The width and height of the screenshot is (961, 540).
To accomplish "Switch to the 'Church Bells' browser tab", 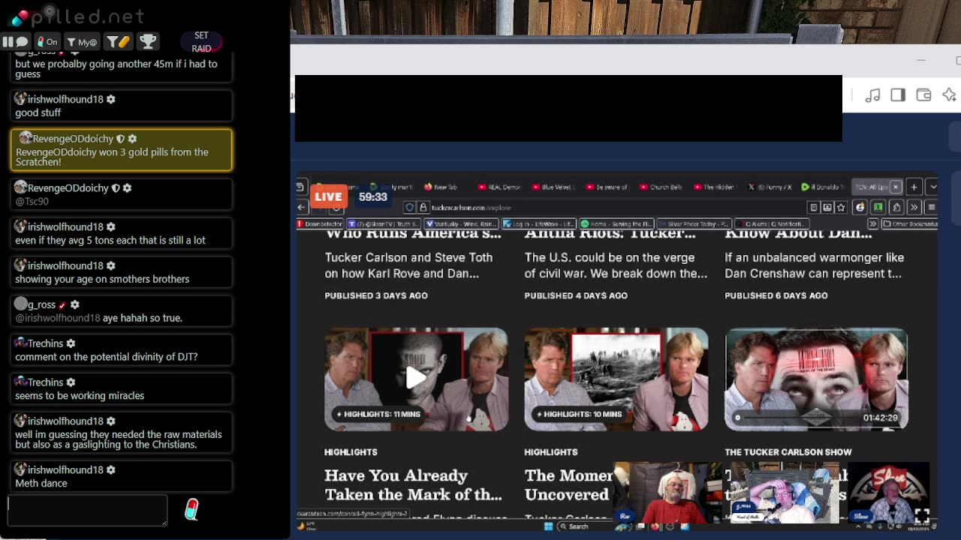I will (x=661, y=187).
